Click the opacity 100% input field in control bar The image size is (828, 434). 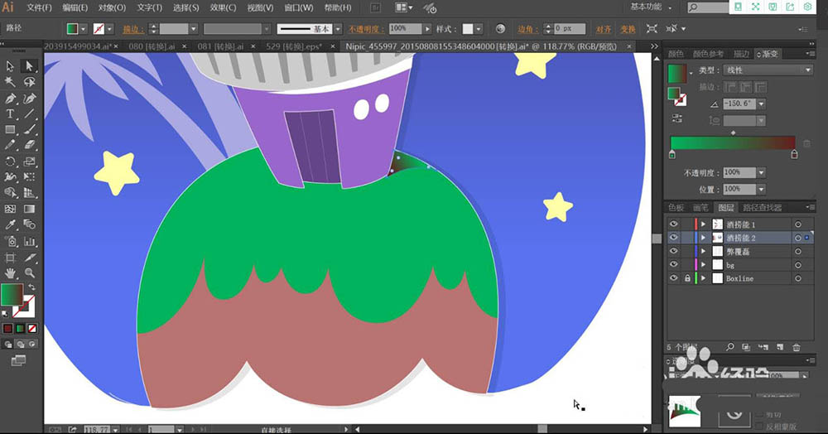tap(404, 28)
